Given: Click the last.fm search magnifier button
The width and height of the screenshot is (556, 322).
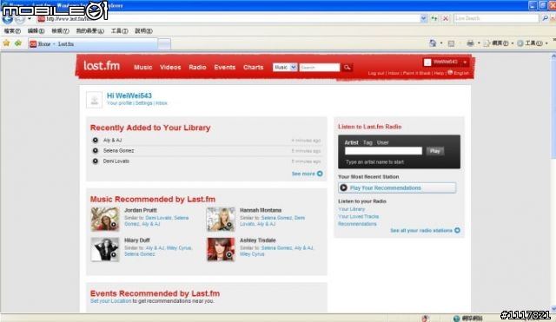Looking at the screenshot, I should (x=347, y=68).
